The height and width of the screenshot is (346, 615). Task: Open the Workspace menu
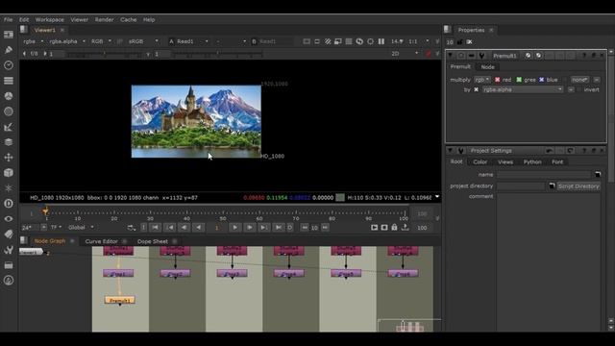(x=49, y=19)
